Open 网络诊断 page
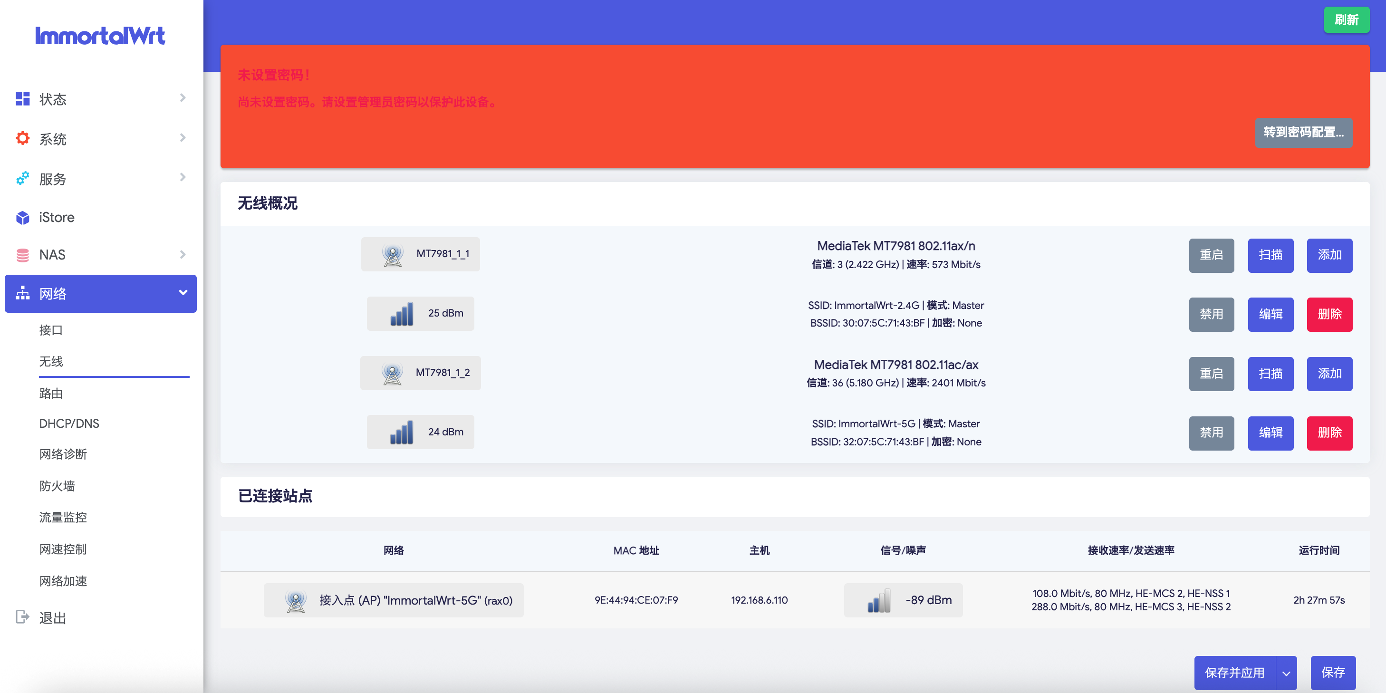1386x693 pixels. point(63,454)
